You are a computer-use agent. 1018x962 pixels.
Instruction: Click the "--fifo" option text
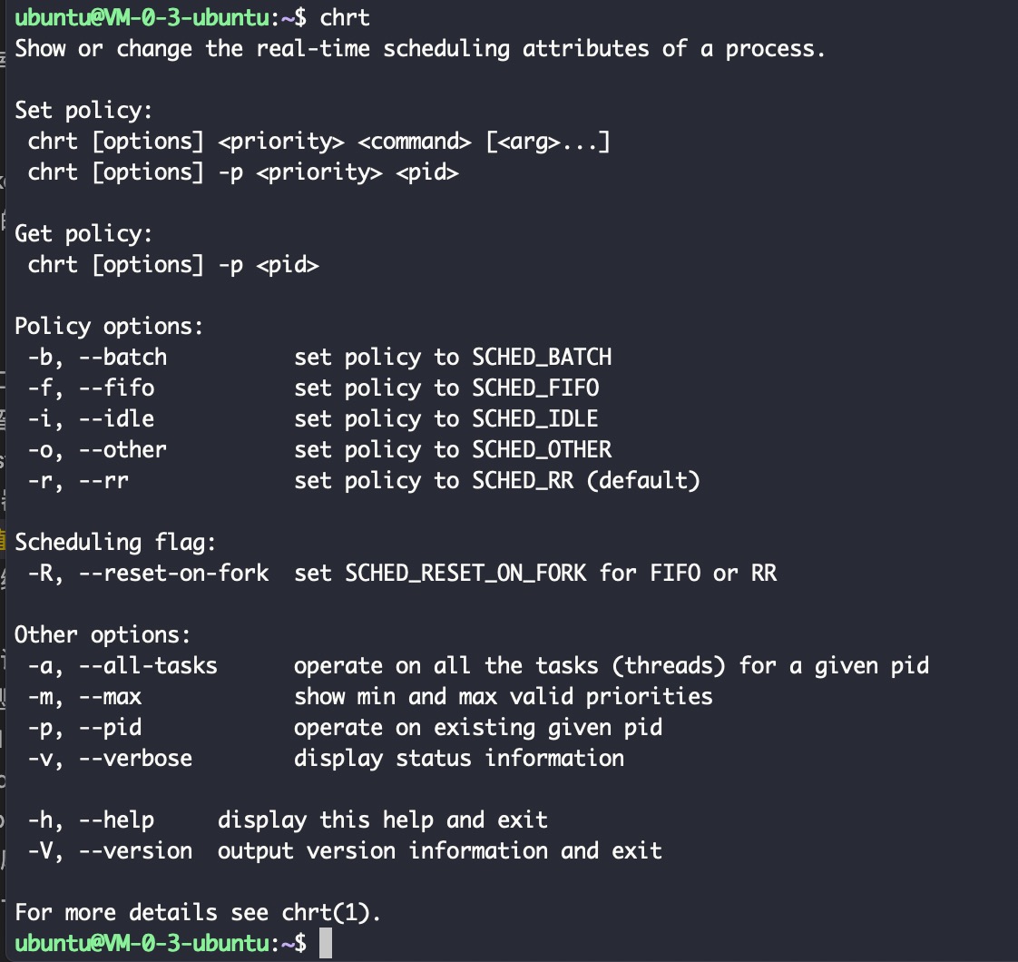(x=116, y=388)
